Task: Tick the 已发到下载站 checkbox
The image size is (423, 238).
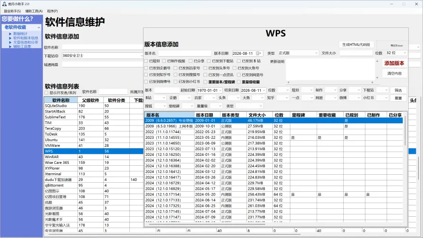Action: [209, 61]
